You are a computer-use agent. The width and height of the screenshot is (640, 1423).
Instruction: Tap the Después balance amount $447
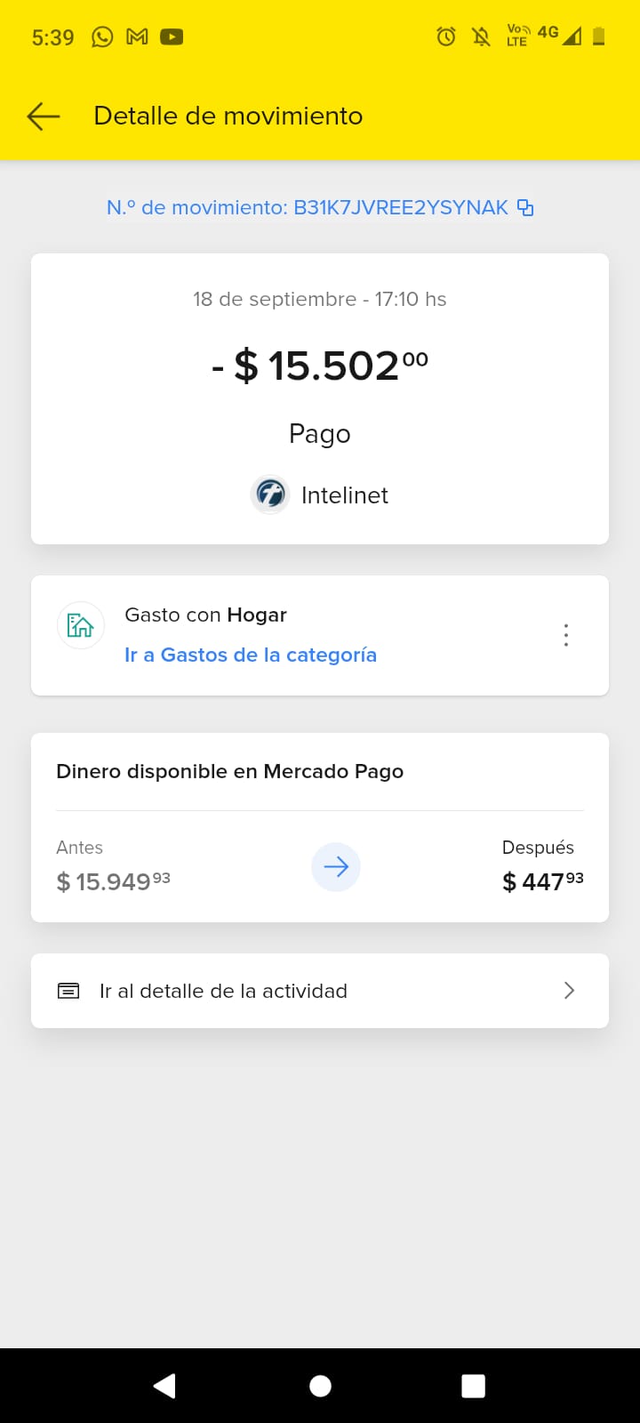click(542, 881)
